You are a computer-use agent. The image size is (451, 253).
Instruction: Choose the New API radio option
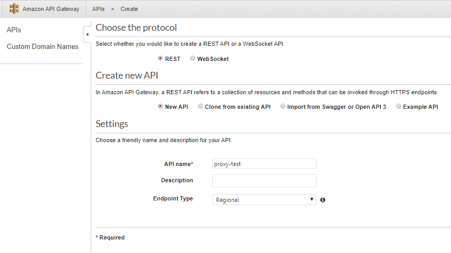(160, 106)
